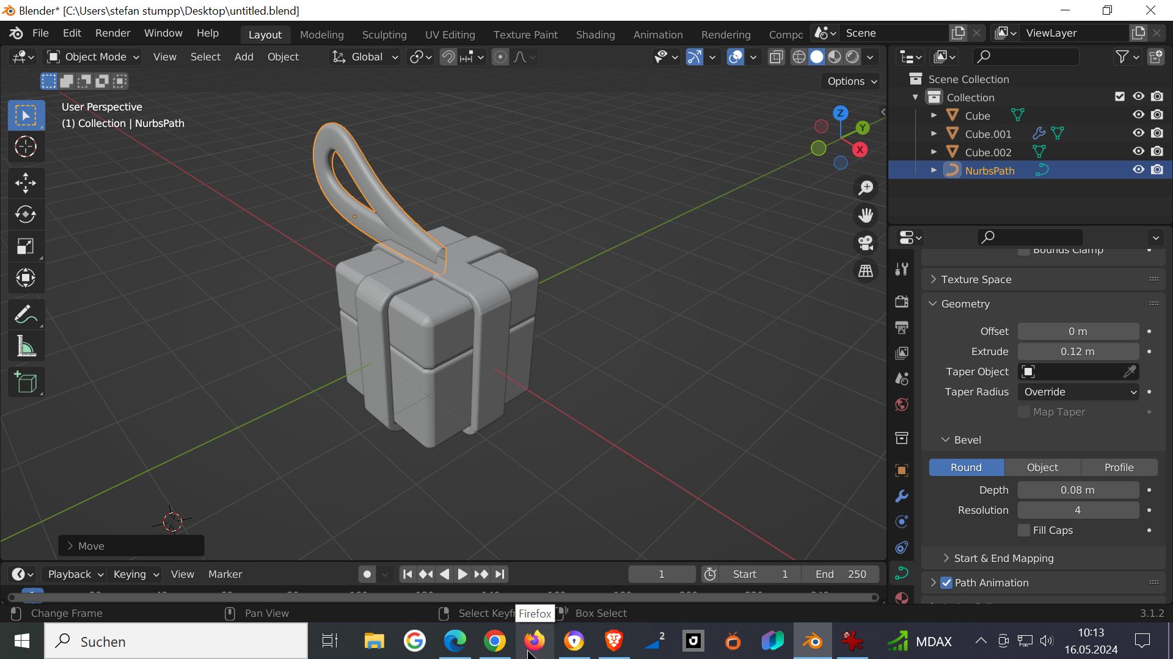Viewport: 1173px width, 659px height.
Task: Select the Measure tool
Action: click(26, 347)
